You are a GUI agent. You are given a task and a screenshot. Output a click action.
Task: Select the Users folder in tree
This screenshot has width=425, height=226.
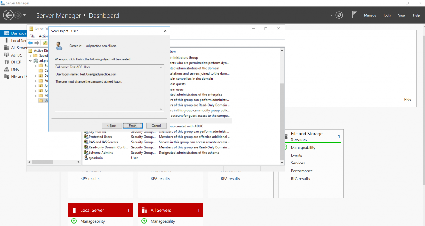pos(44,101)
